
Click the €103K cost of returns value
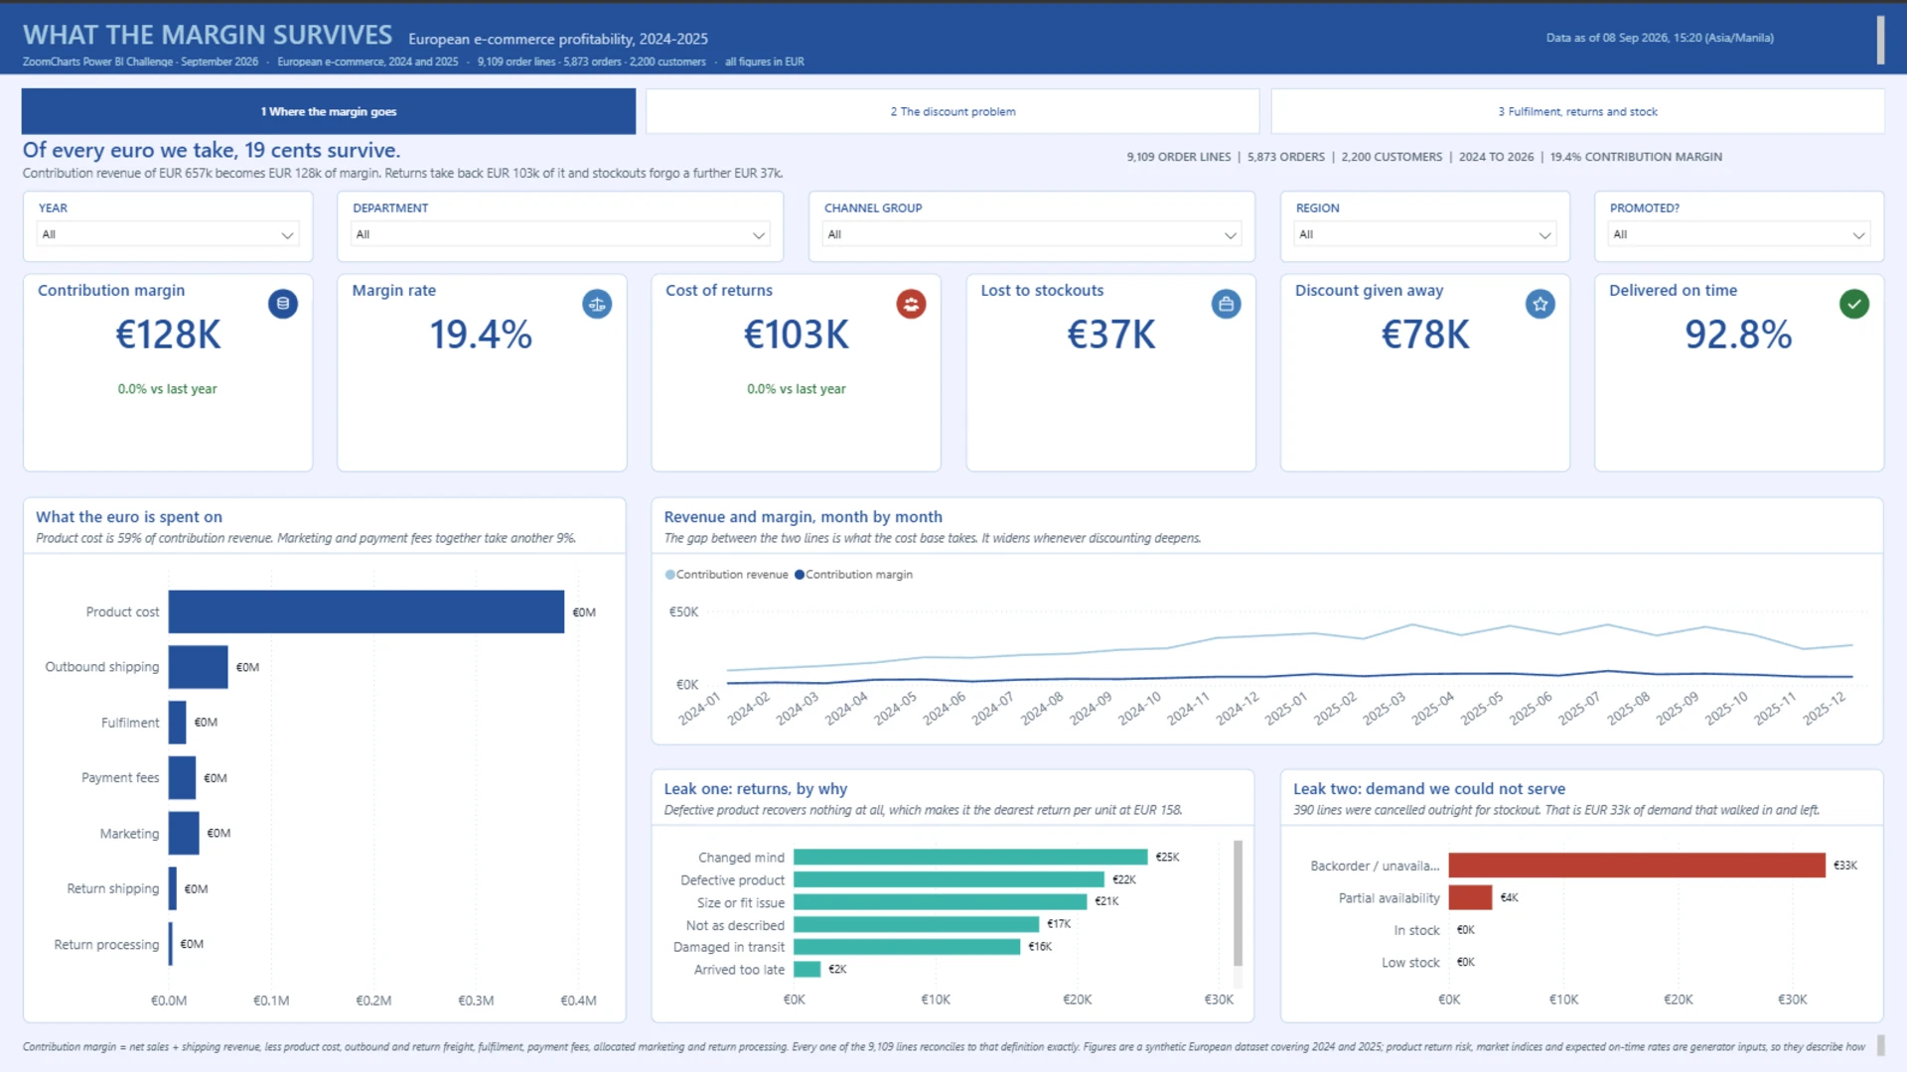[797, 335]
